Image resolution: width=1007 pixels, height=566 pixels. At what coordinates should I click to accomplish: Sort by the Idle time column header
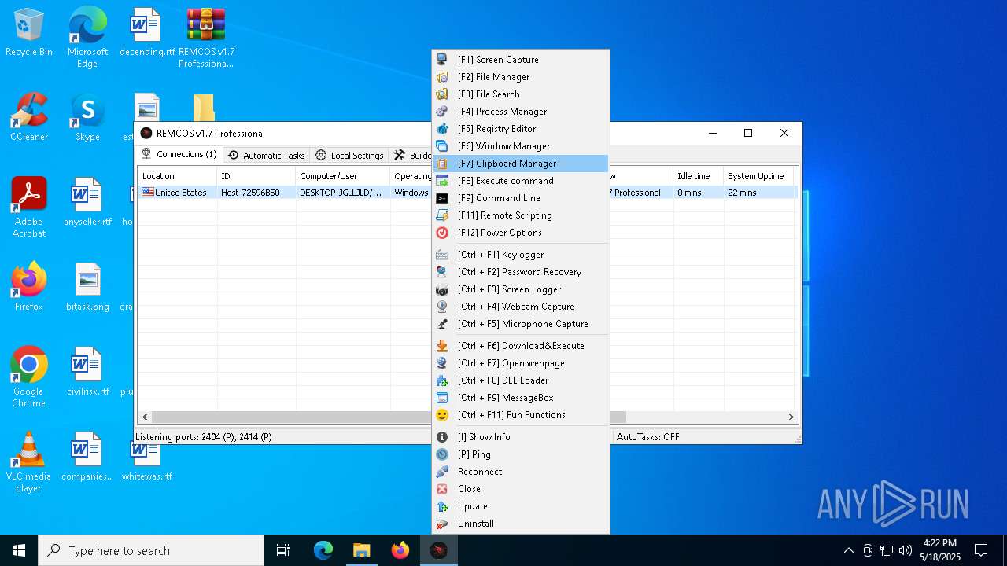click(x=698, y=176)
